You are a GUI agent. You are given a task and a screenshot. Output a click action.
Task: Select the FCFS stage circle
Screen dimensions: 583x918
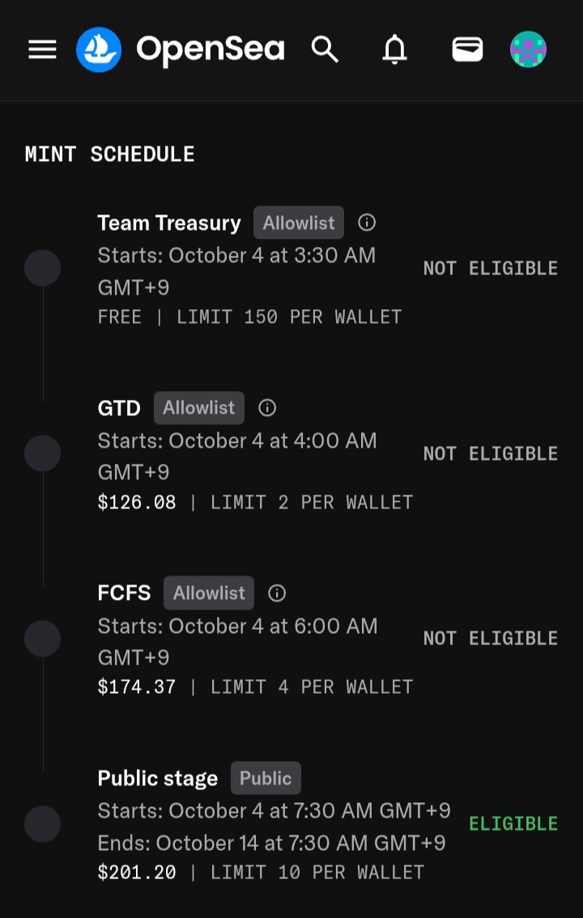point(43,638)
